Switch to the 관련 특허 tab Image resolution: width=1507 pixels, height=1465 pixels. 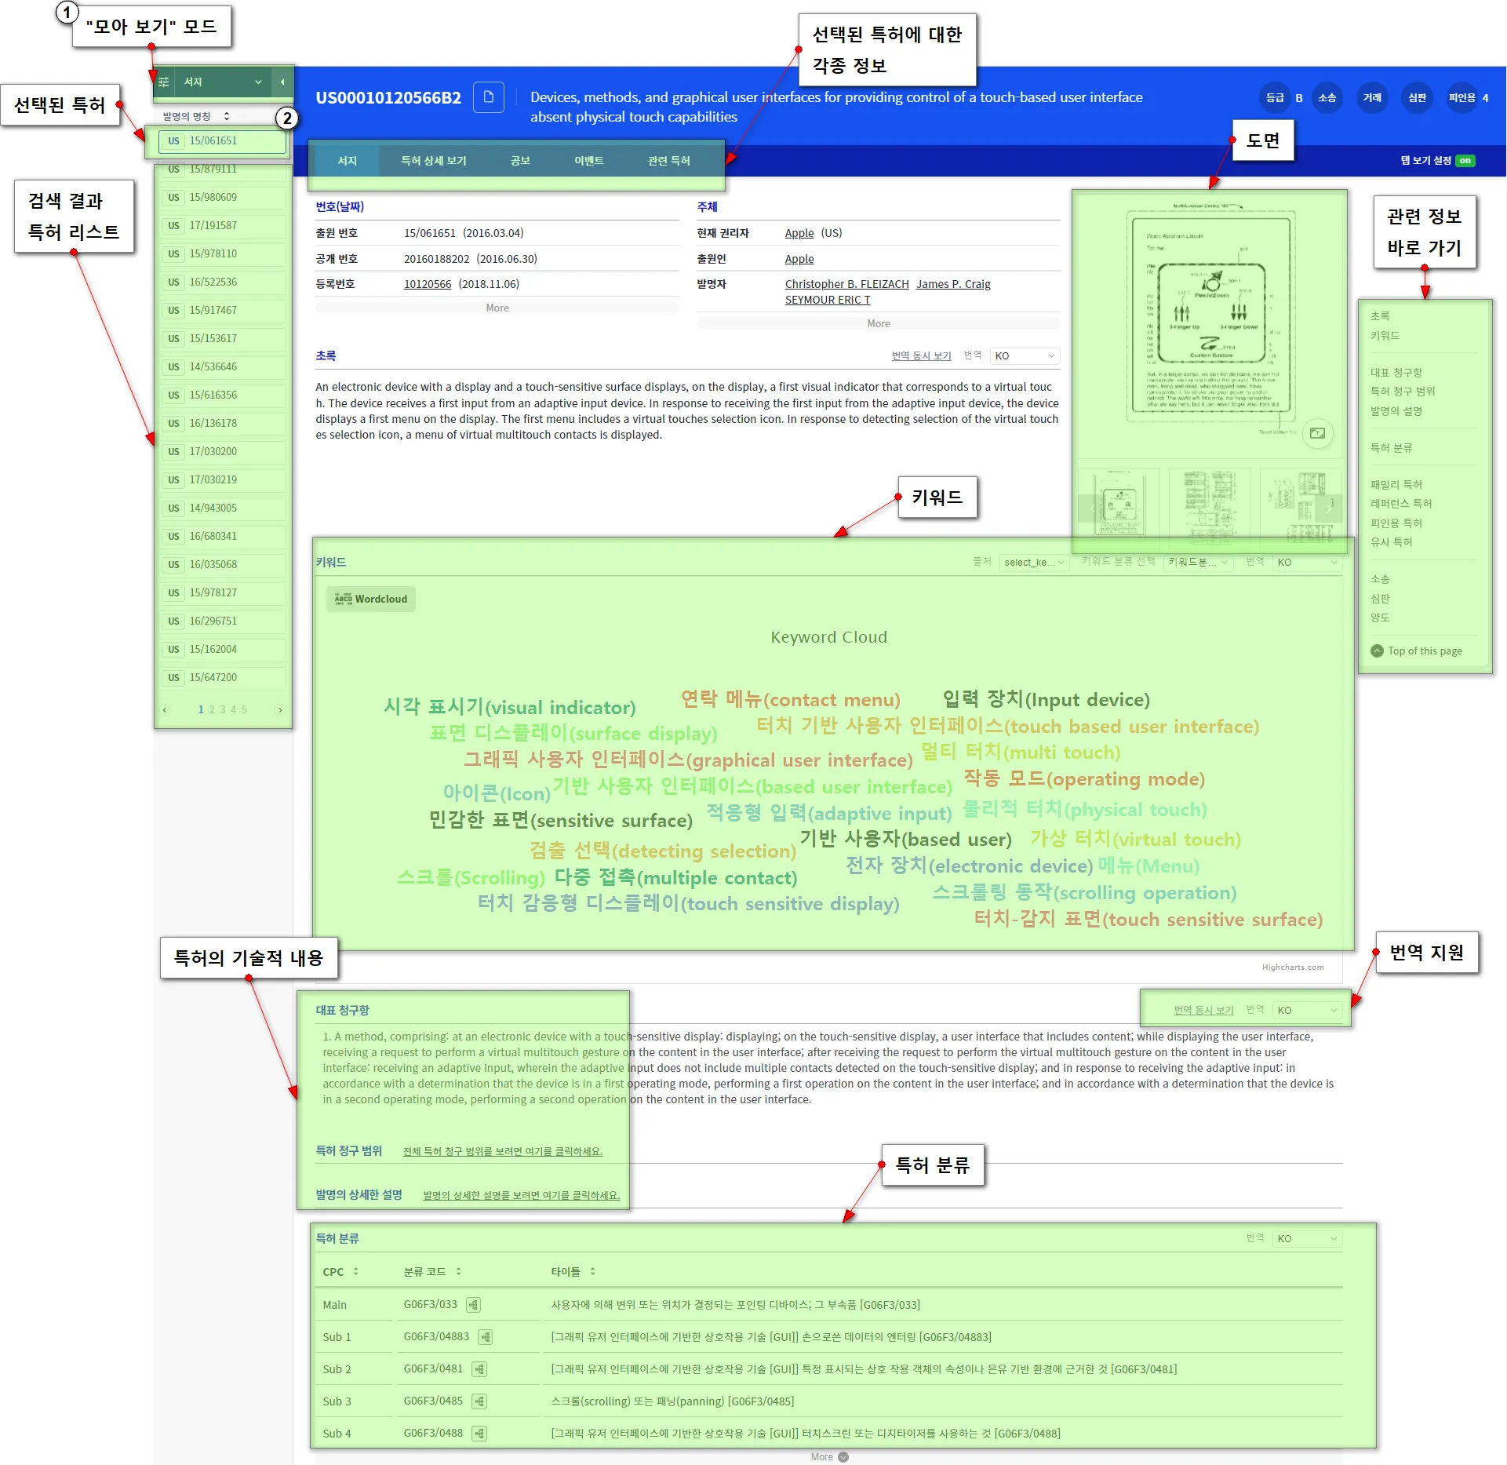668,161
